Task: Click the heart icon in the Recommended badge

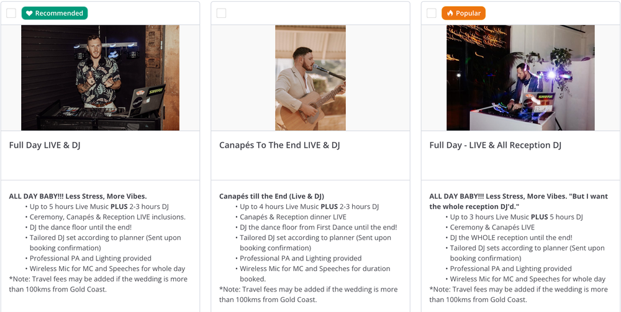Action: coord(29,13)
